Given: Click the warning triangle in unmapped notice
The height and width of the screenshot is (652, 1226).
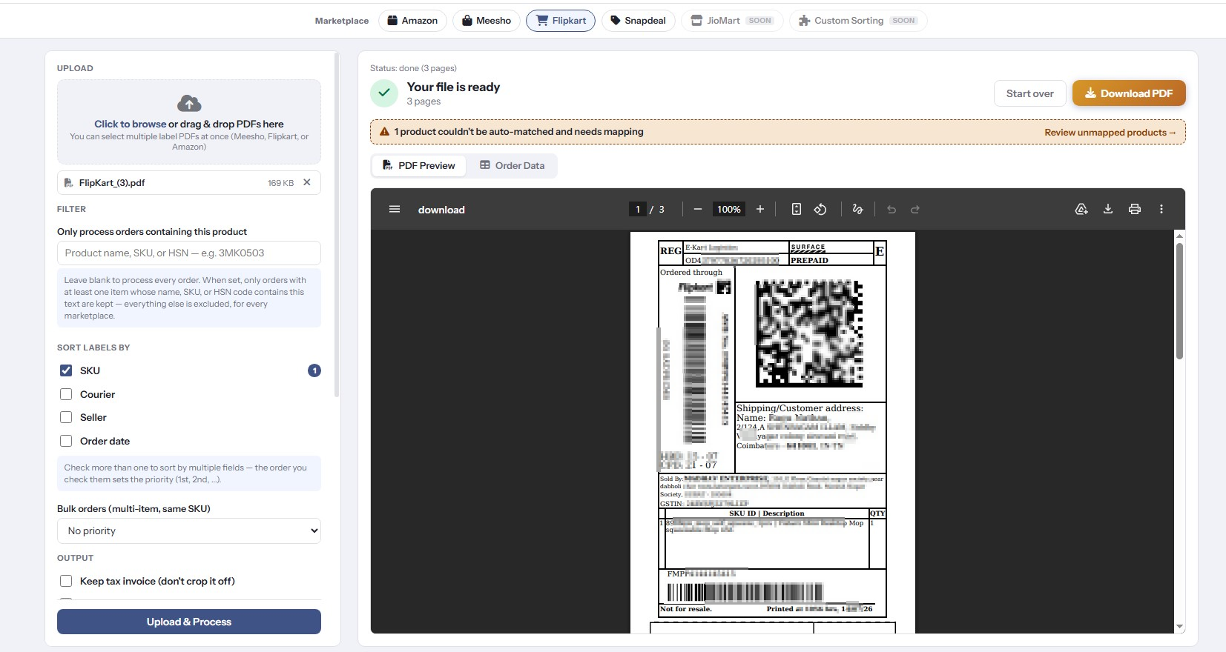Looking at the screenshot, I should coord(384,132).
